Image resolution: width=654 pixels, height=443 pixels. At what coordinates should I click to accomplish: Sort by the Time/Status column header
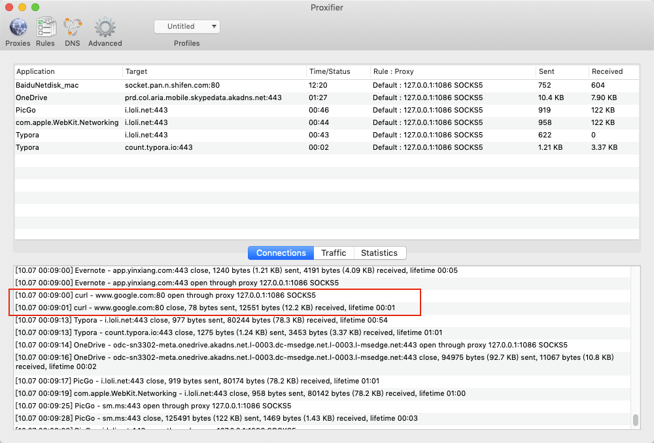tap(338, 71)
